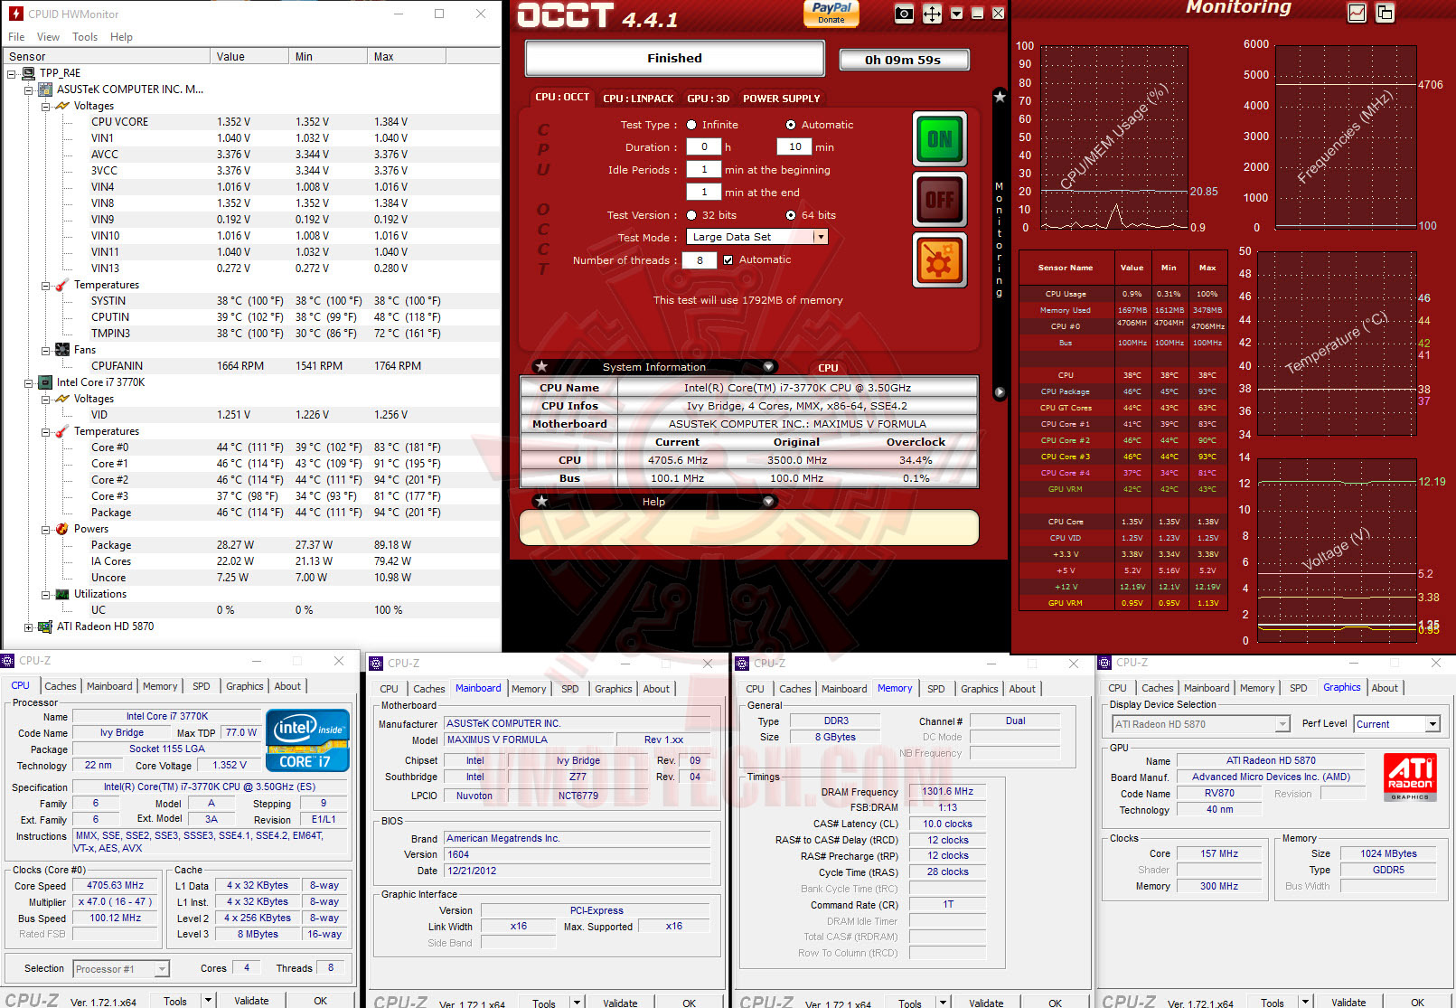The width and height of the screenshot is (1456, 1008).
Task: Click the Powers flame icon in HWMonitor
Action: [x=61, y=529]
